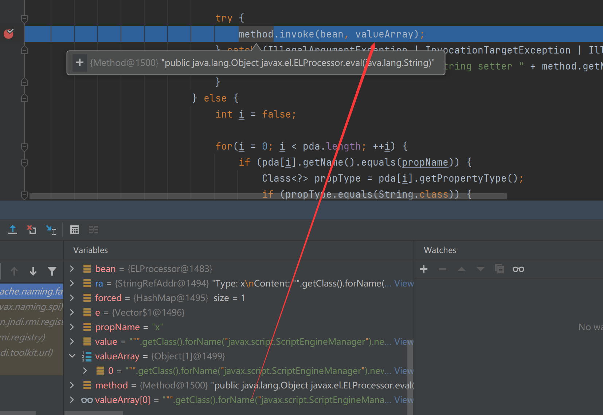This screenshot has height=415, width=603.
Task: Click the remove watch minus icon
Action: (x=442, y=269)
